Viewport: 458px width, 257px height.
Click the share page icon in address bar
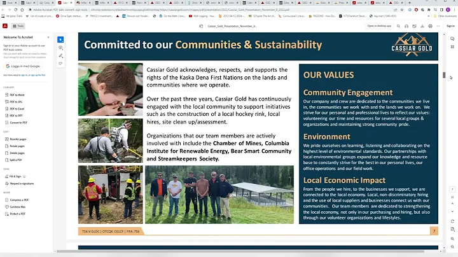(396, 10)
